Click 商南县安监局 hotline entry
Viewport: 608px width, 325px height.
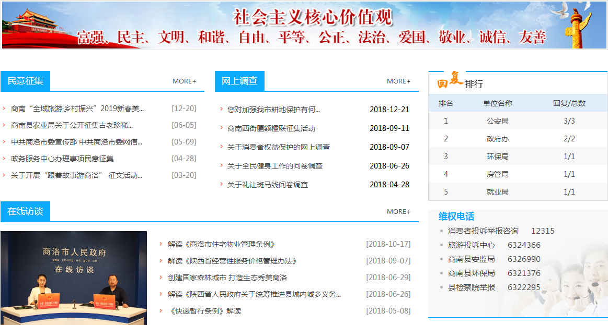pos(472,259)
